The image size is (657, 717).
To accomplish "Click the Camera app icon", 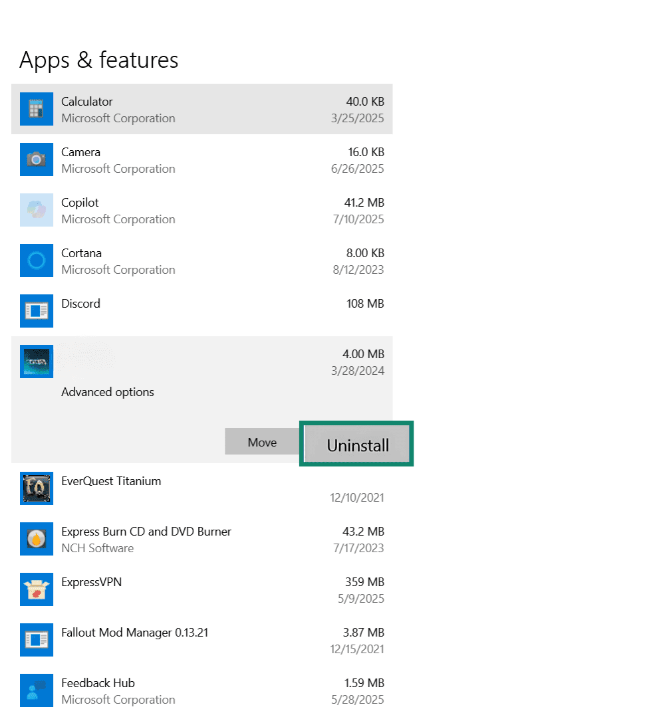I will 36,159.
